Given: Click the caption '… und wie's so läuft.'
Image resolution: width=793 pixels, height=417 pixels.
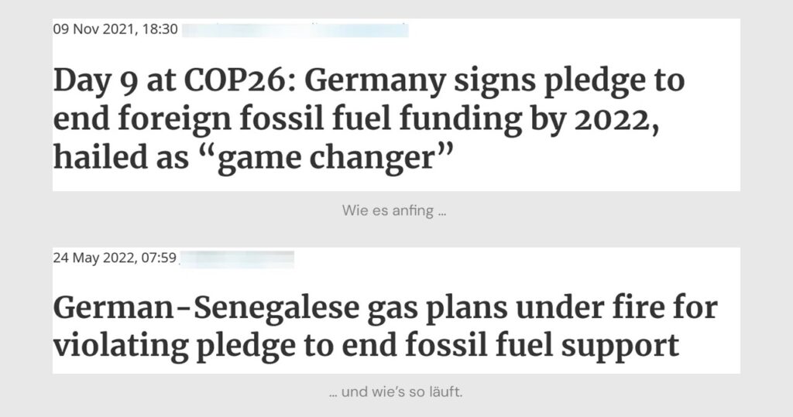Looking at the screenshot, I should click(396, 391).
